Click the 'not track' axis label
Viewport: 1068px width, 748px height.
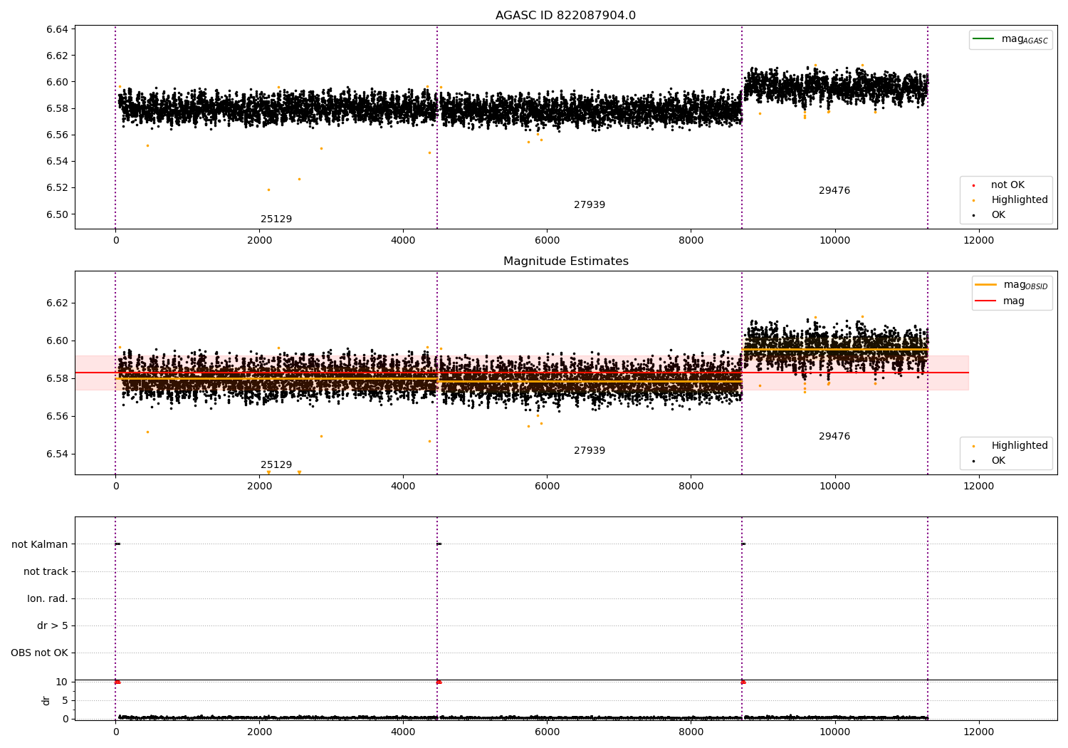[46, 572]
